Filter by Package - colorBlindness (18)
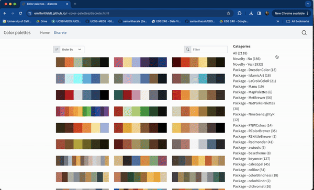 (x=255, y=175)
